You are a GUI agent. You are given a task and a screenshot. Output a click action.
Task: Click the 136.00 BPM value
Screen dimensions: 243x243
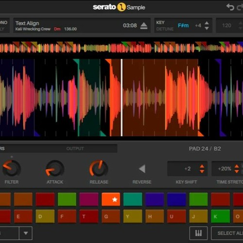pyautogui.click(x=70, y=29)
